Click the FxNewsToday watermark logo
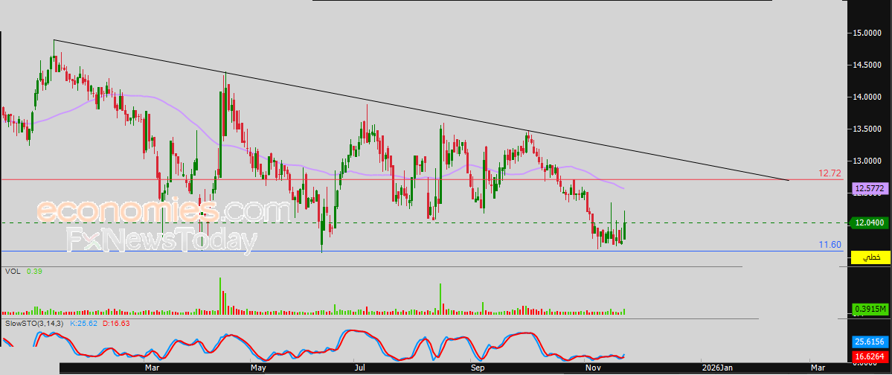Viewport: 892px width, 375px height. [161, 241]
